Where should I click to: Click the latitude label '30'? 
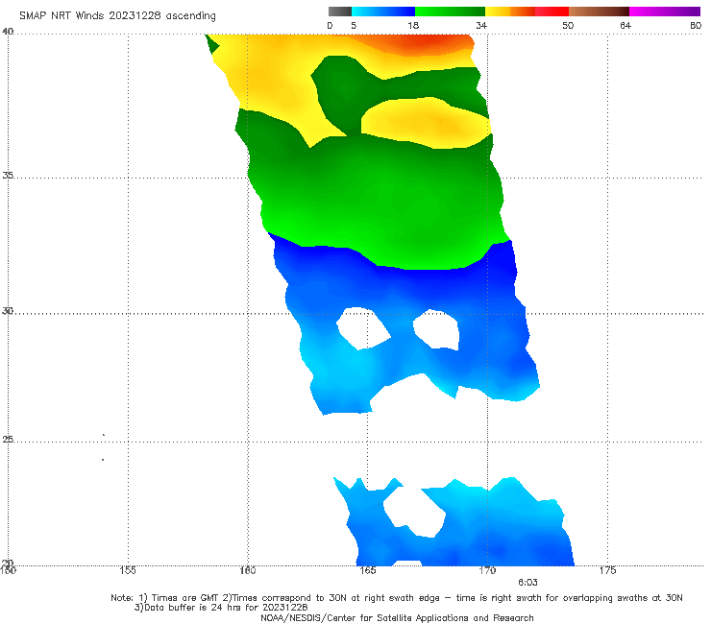8,310
